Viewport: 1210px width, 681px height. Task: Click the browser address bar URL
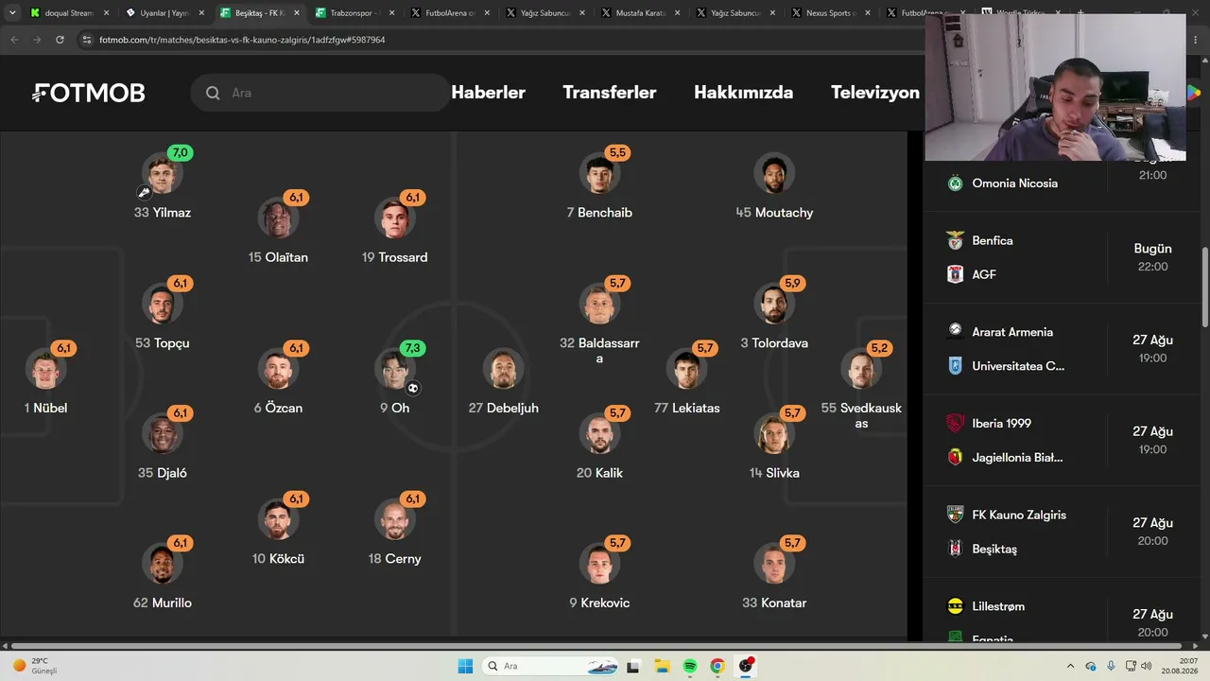coord(242,40)
